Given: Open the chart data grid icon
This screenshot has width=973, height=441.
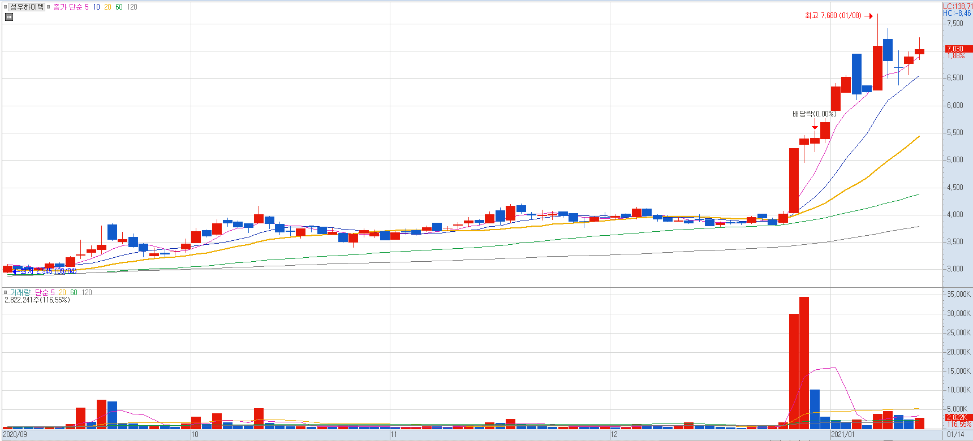Looking at the screenshot, I should [8, 17].
